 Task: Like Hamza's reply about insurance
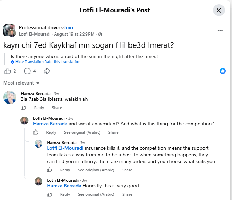tap(49, 170)
